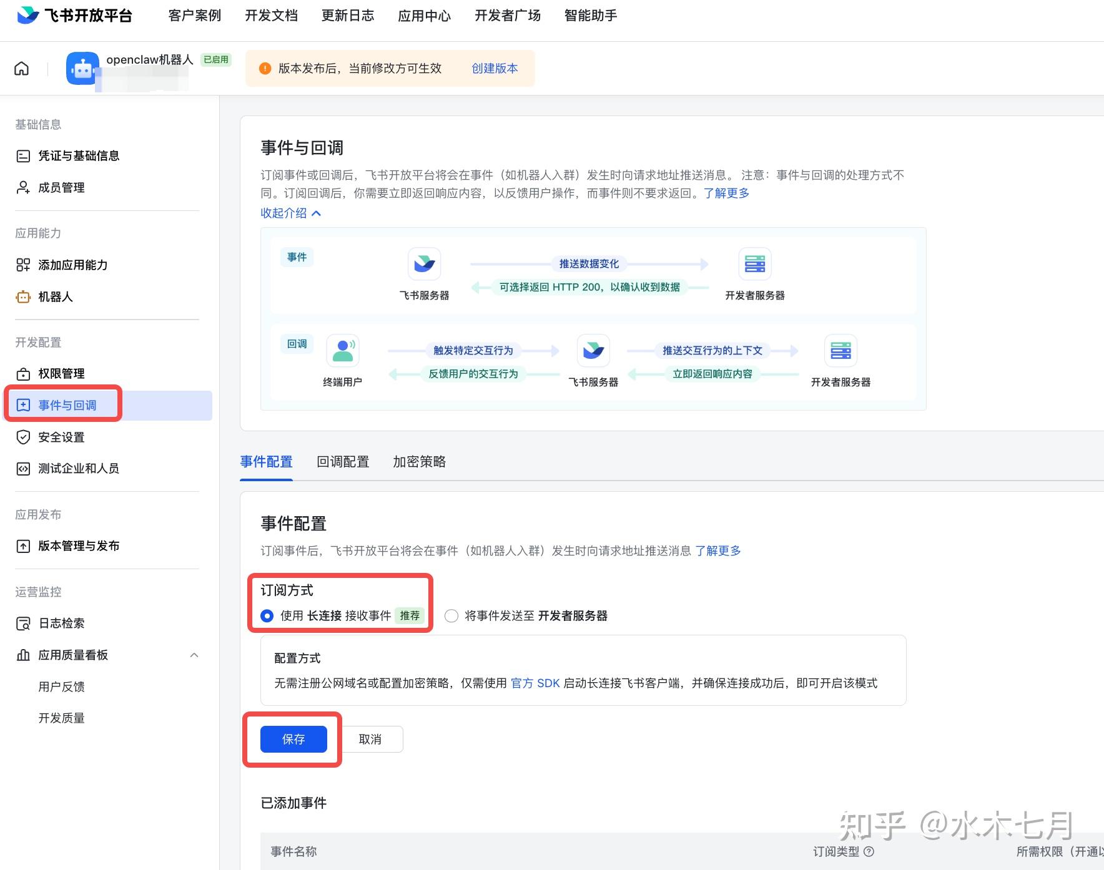The height and width of the screenshot is (870, 1104).
Task: Click the 终端用户 icon in callback diagram
Action: (x=343, y=351)
